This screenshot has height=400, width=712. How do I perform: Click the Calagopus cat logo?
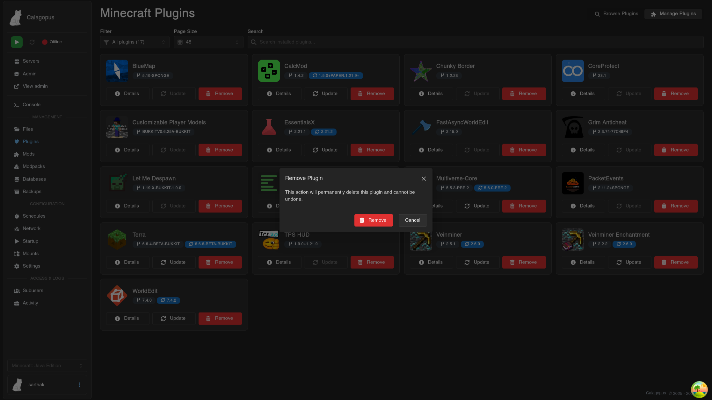click(x=16, y=18)
